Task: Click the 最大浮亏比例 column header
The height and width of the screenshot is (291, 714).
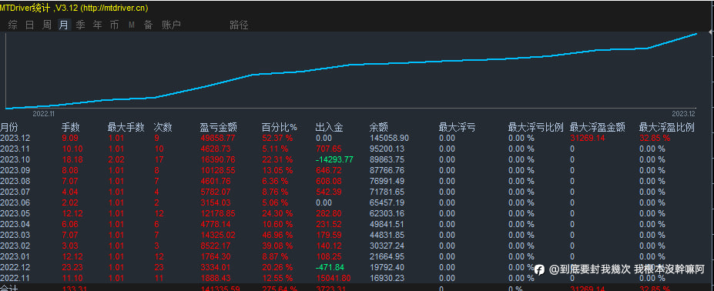Action: pyautogui.click(x=536, y=128)
